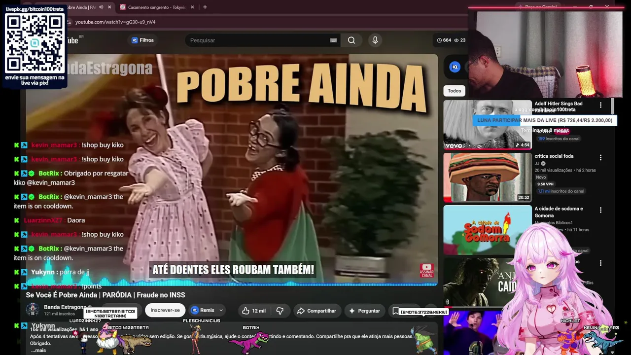Switch to Casamento sangrento tab
This screenshot has width=631, height=355.
coord(157,7)
